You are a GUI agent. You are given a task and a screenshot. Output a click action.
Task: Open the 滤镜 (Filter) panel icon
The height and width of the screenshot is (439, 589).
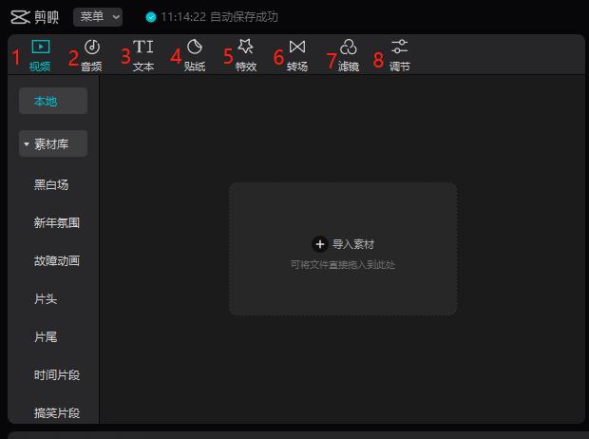349,48
